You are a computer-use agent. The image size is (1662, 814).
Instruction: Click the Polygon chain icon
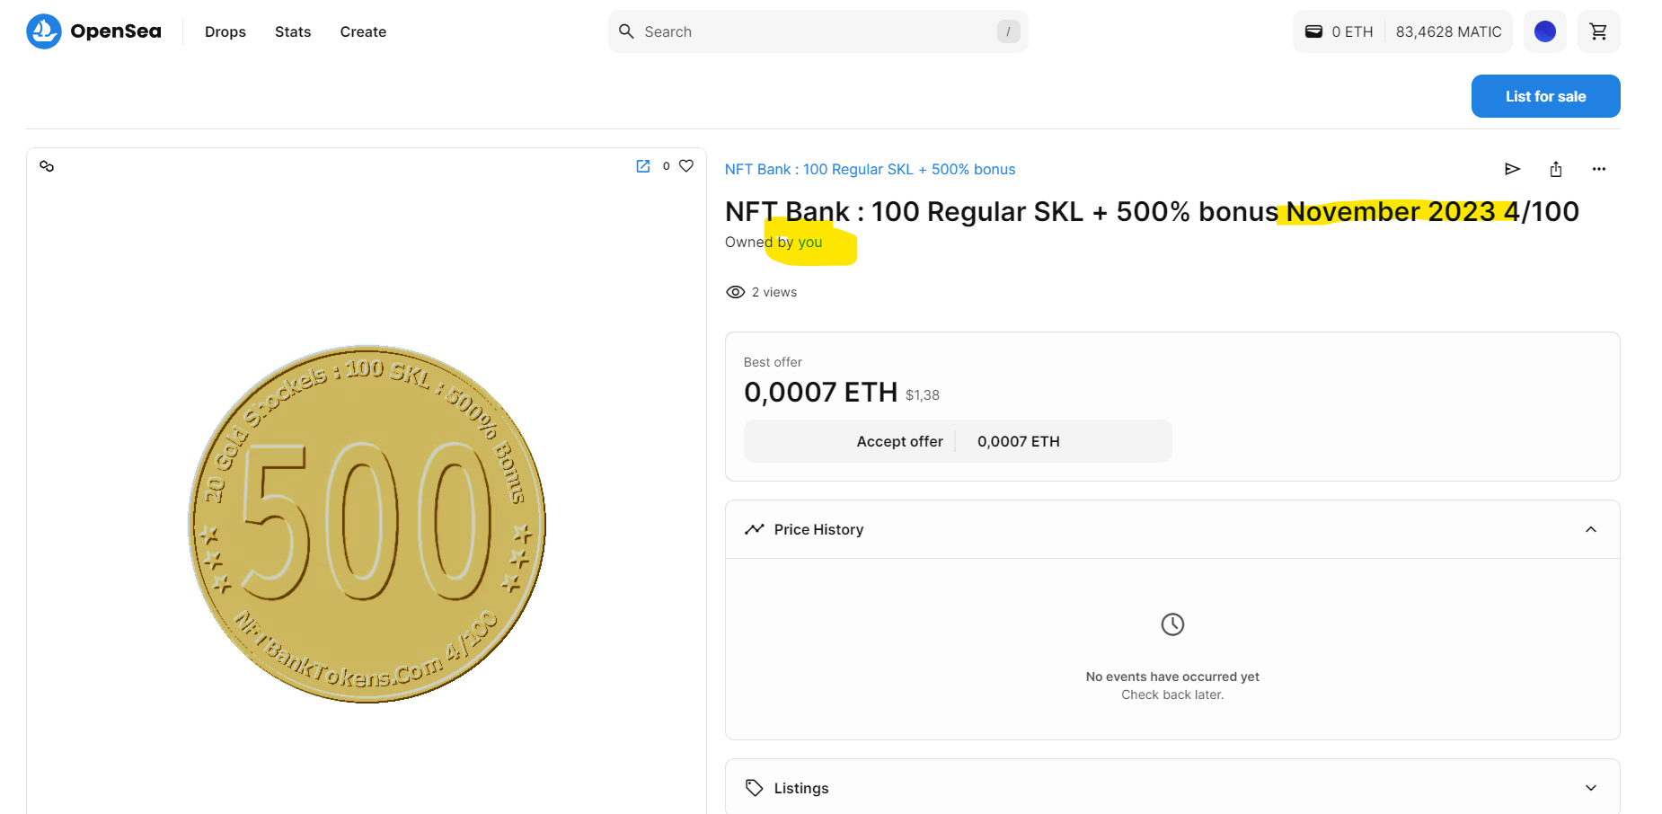coord(47,166)
